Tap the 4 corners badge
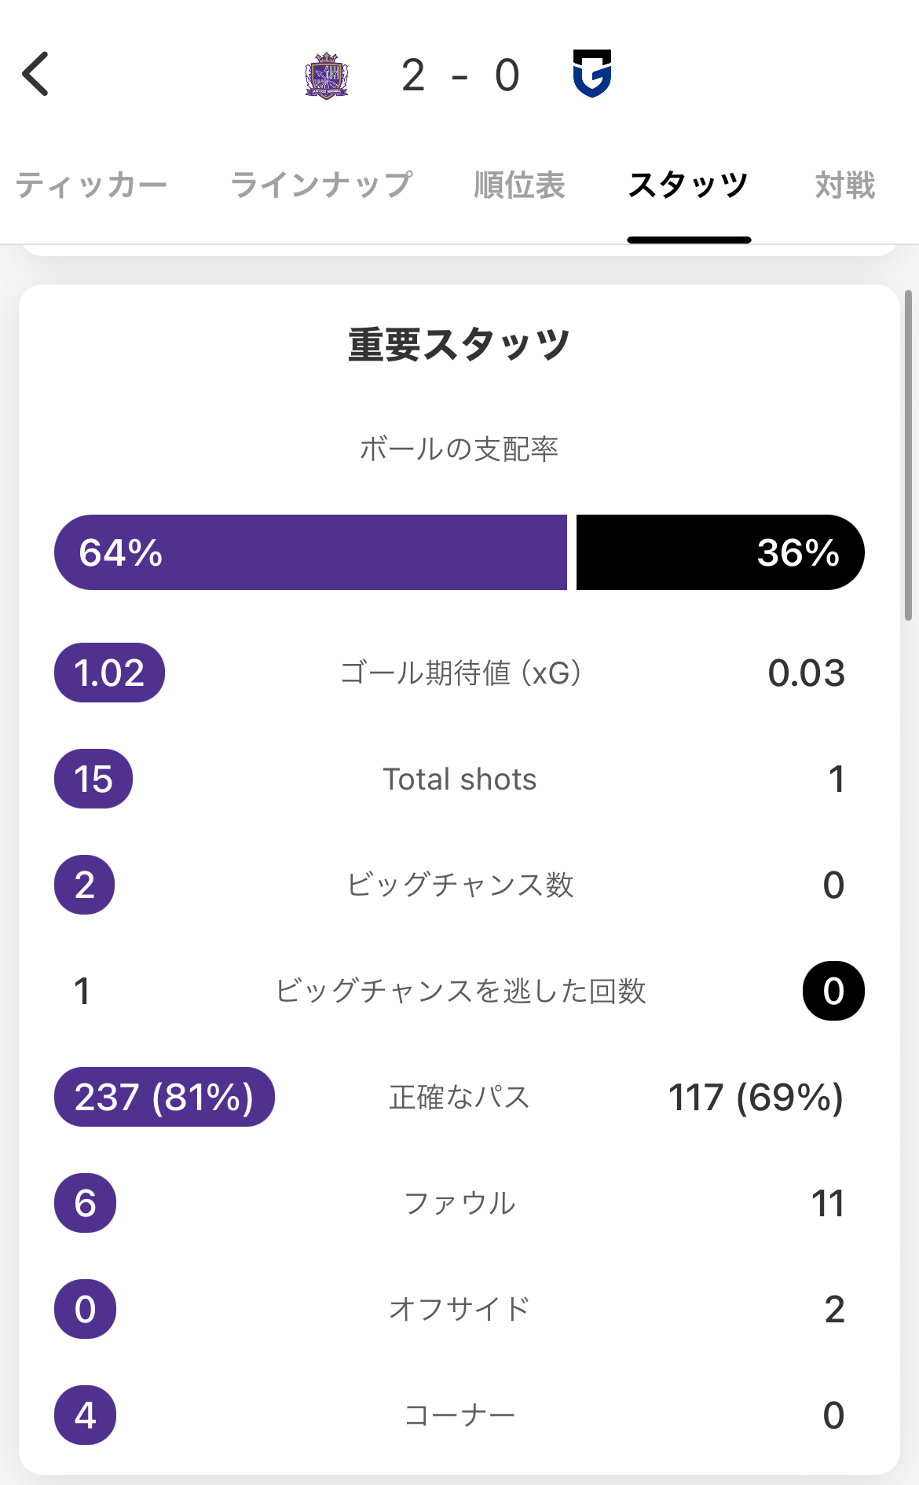The height and width of the screenshot is (1485, 919). pyautogui.click(x=85, y=1415)
